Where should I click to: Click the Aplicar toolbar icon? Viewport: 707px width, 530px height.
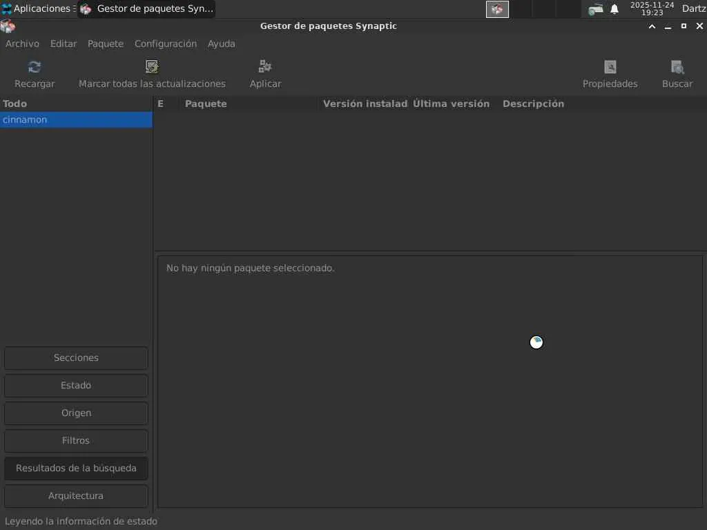click(x=265, y=67)
